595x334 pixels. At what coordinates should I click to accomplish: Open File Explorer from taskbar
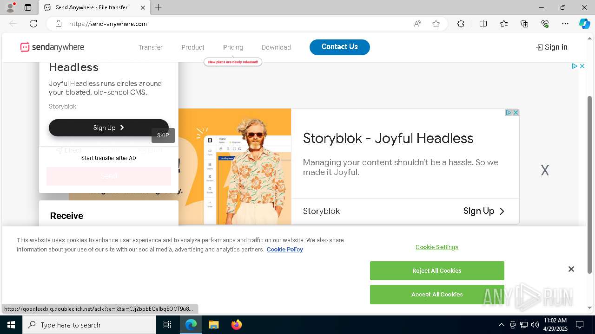(213, 325)
